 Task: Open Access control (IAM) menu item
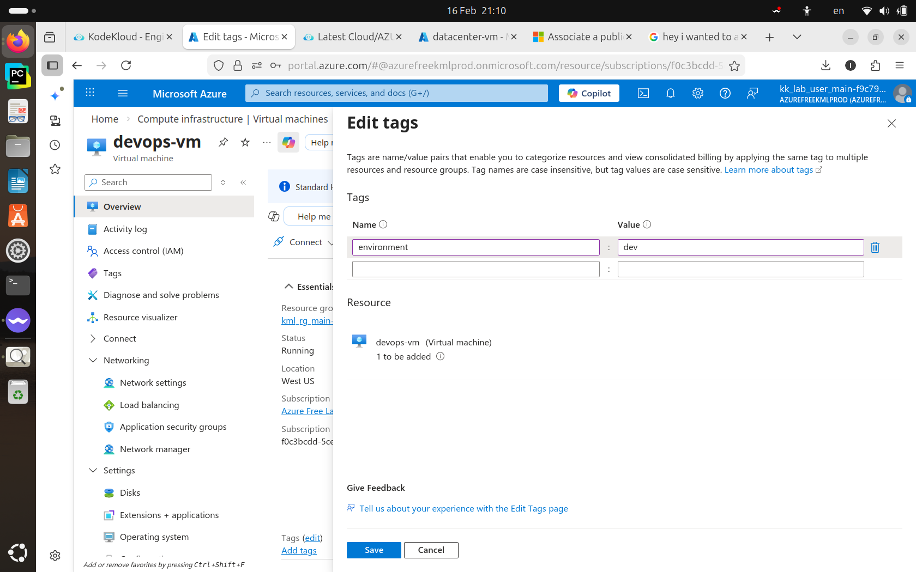tap(143, 251)
